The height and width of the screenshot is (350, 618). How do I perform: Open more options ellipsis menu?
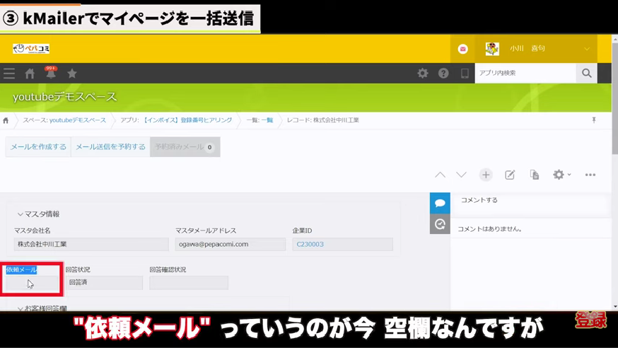(590, 175)
